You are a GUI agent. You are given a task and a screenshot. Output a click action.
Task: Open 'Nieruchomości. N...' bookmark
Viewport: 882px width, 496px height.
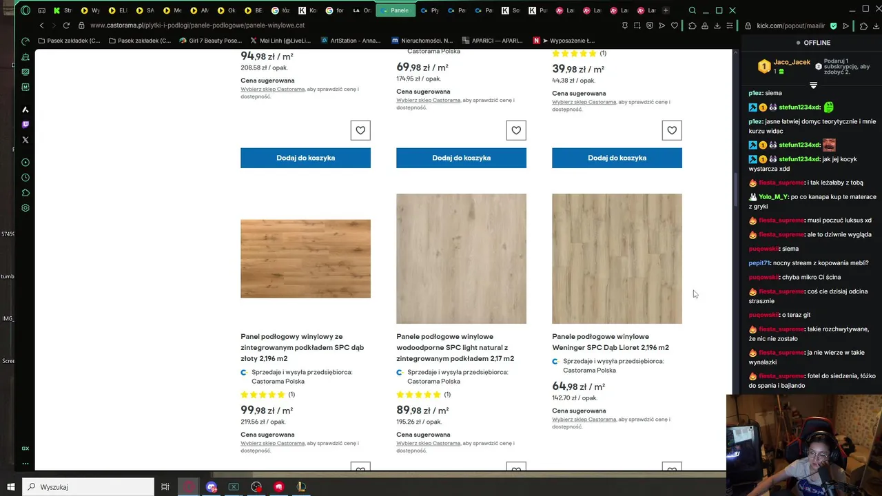pyautogui.click(x=422, y=41)
